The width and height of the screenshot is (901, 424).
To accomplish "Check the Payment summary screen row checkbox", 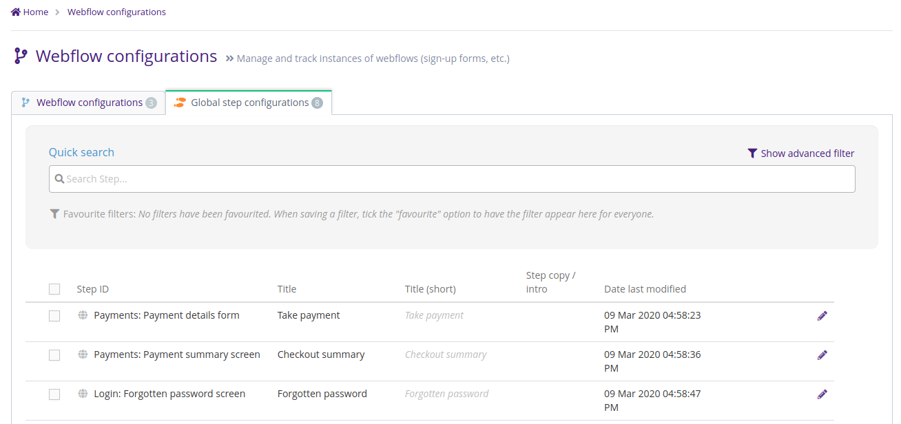I will (54, 355).
